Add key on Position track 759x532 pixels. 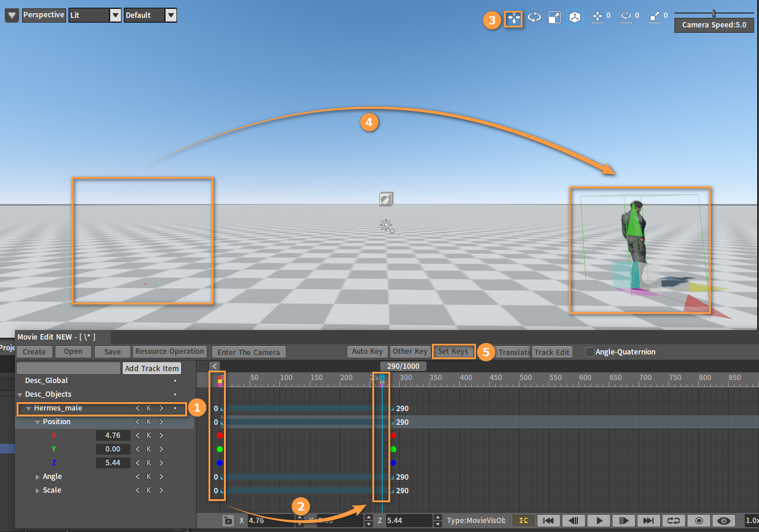[149, 422]
